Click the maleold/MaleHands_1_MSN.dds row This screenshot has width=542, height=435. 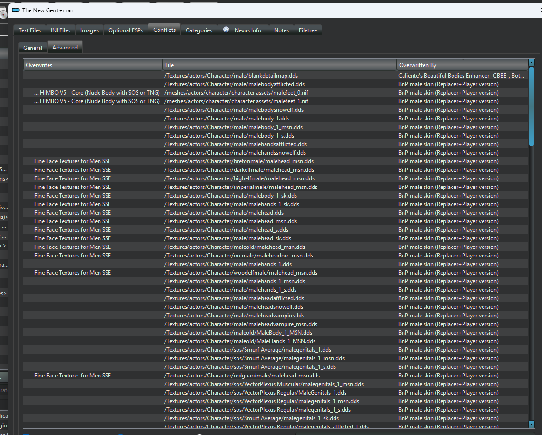pyautogui.click(x=276, y=341)
